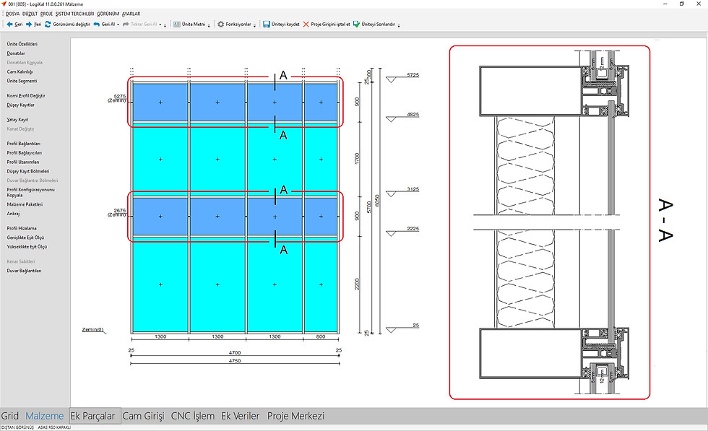
Task: Select Yatay Kayıt option
Action: (x=17, y=120)
